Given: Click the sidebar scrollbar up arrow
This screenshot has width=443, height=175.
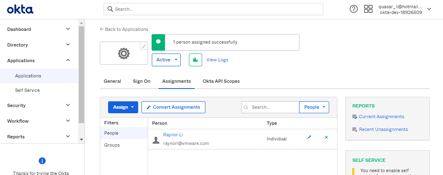Looking at the screenshot, I should click(81, 23).
